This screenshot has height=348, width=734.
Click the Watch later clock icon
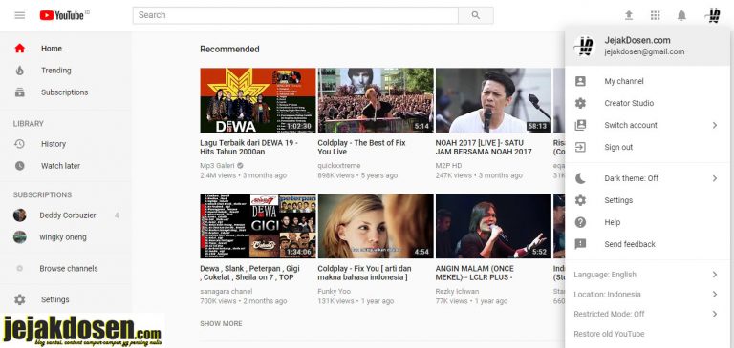coord(20,166)
